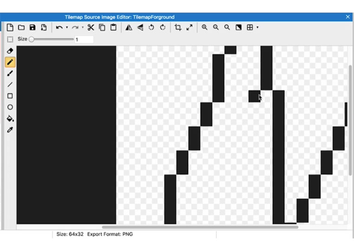Select the Brush tool
The height and width of the screenshot is (251, 354).
coord(10,73)
